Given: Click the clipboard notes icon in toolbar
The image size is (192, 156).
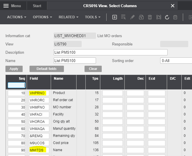Looking at the screenshot, I should point(175,17).
